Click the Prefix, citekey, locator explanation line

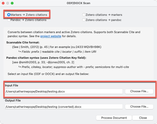click(74, 67)
